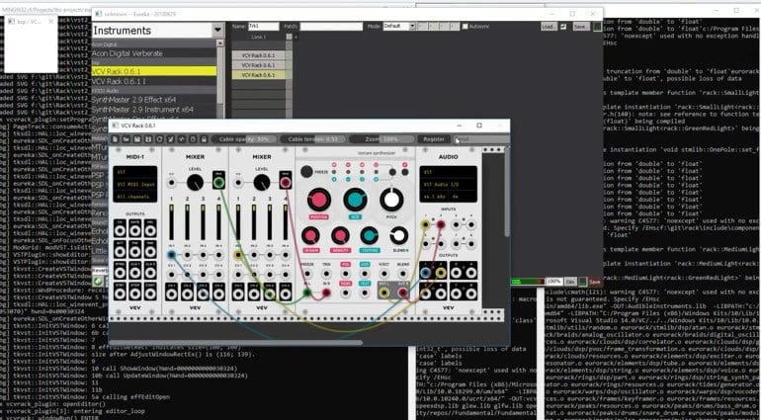Open the 100% zoom dropdown in Eureka status bar

click(x=554, y=282)
